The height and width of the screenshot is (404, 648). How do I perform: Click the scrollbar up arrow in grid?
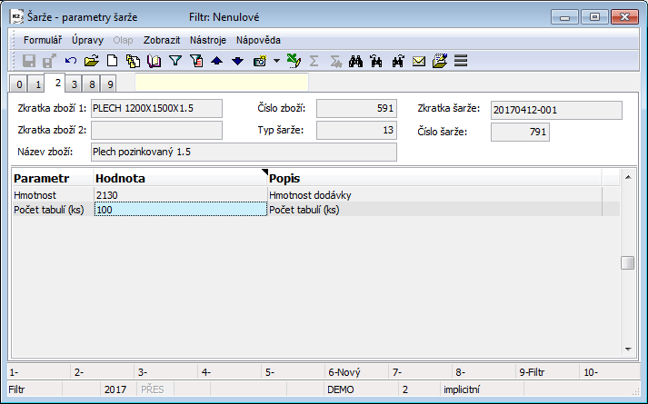[x=628, y=177]
